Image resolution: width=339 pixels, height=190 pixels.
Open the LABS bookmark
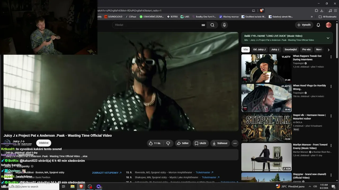click(185, 17)
